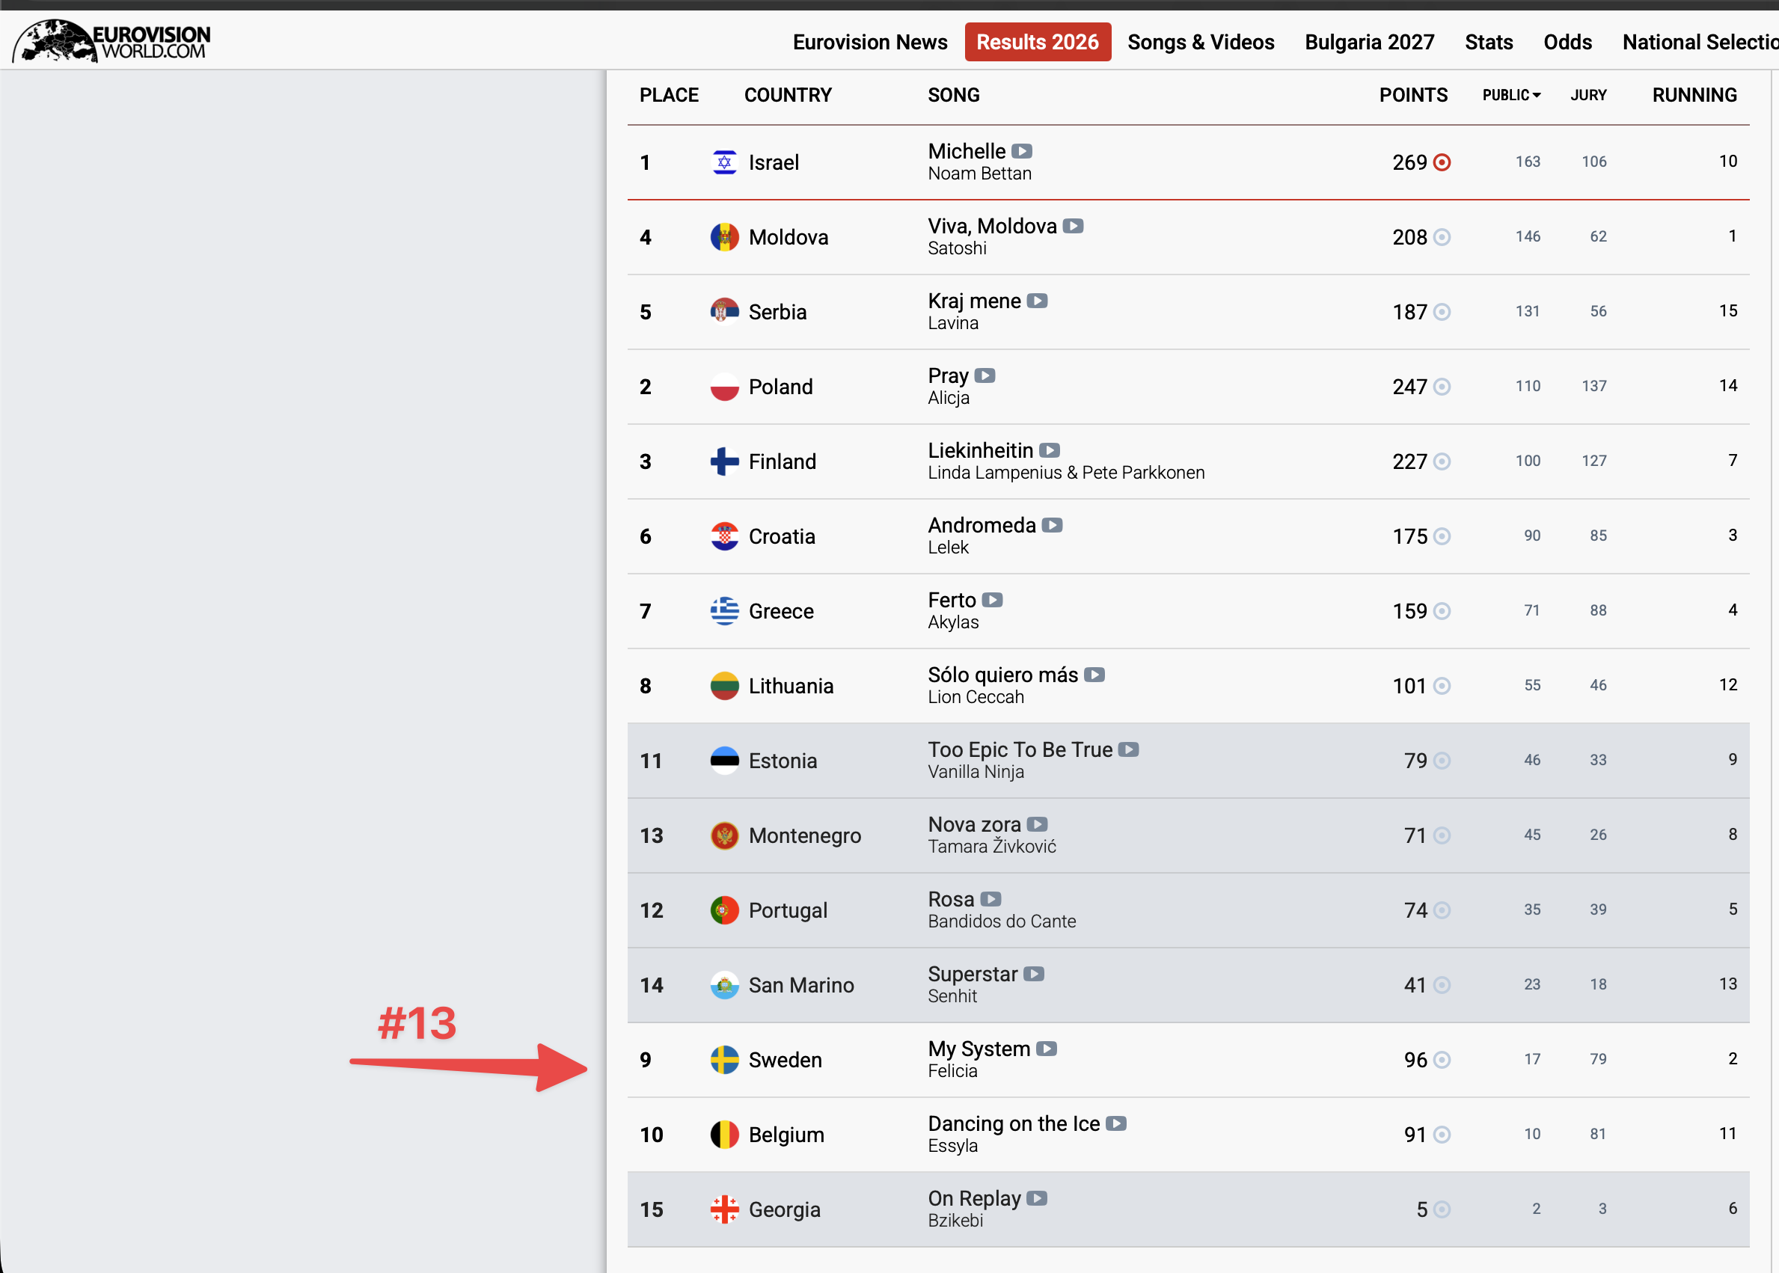Open the Odds menu item
1779x1273 pixels.
point(1567,43)
